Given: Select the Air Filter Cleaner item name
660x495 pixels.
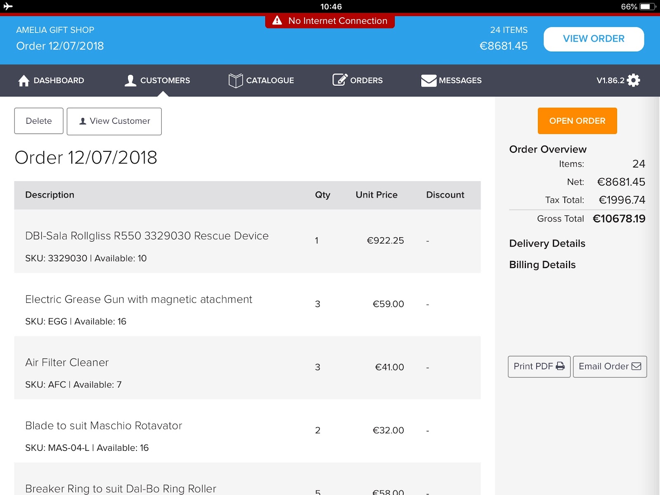Looking at the screenshot, I should click(x=67, y=362).
